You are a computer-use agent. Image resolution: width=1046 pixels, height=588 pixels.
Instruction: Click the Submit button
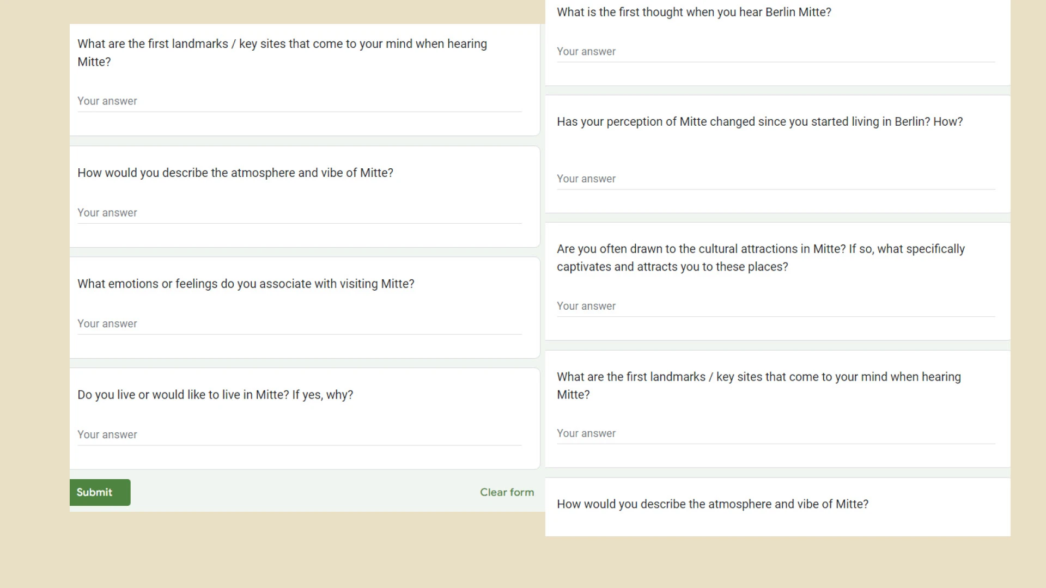(100, 492)
